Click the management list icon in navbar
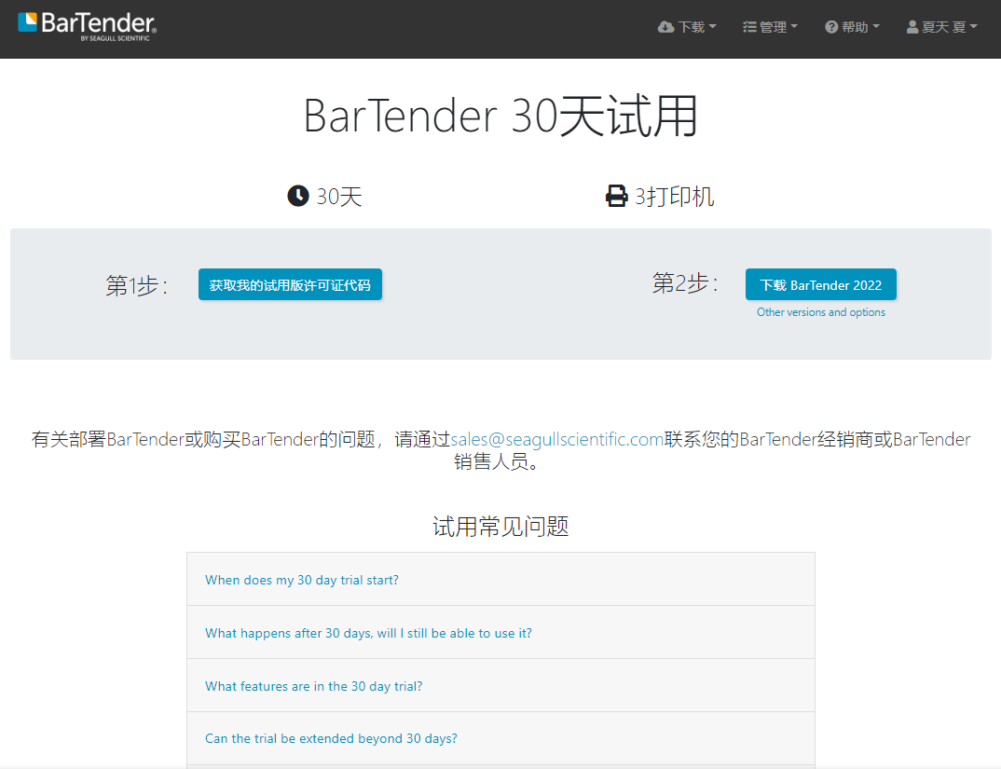This screenshot has height=769, width=1001. 749,27
